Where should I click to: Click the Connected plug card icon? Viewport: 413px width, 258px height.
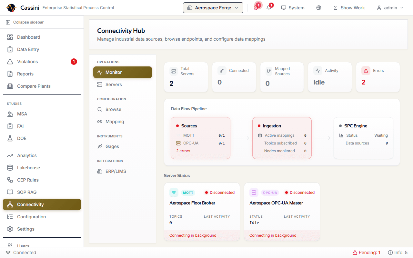click(222, 71)
